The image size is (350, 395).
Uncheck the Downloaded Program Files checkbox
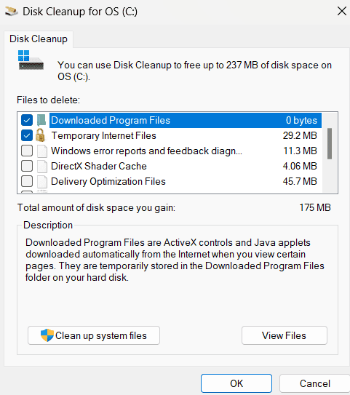27,120
